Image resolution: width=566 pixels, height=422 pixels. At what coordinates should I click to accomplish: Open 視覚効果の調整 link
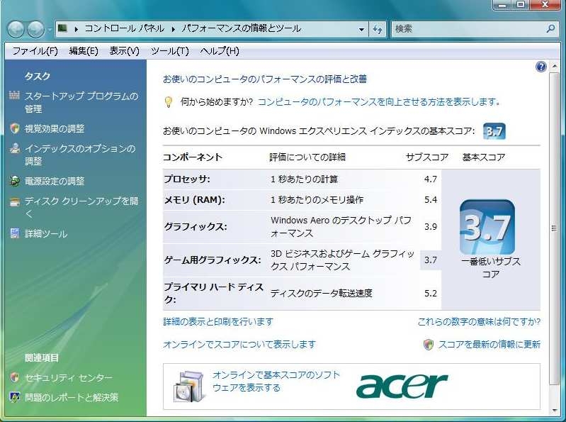[55, 128]
